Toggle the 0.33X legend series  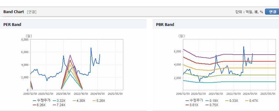(232, 101)
